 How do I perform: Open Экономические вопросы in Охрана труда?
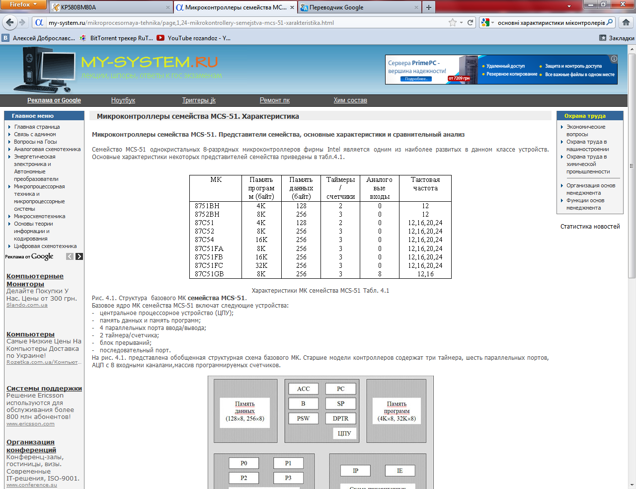pos(586,130)
